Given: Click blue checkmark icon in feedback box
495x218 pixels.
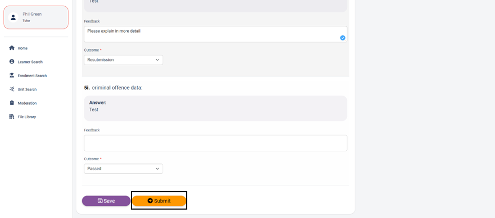Looking at the screenshot, I should click(342, 38).
